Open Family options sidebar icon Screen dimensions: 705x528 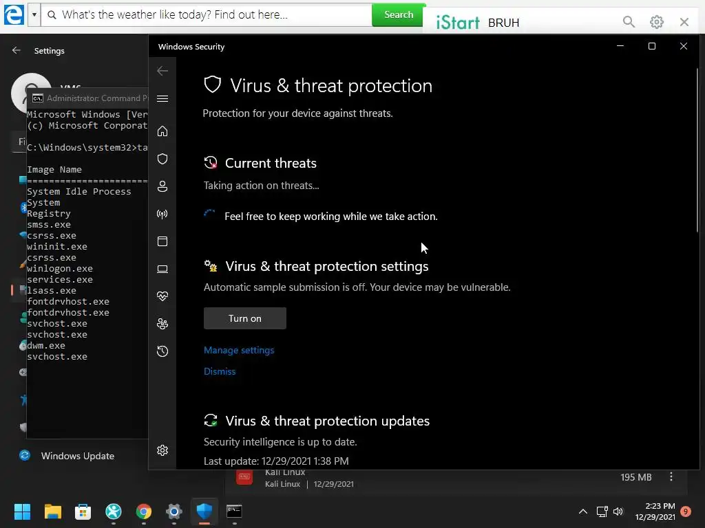[162, 324]
